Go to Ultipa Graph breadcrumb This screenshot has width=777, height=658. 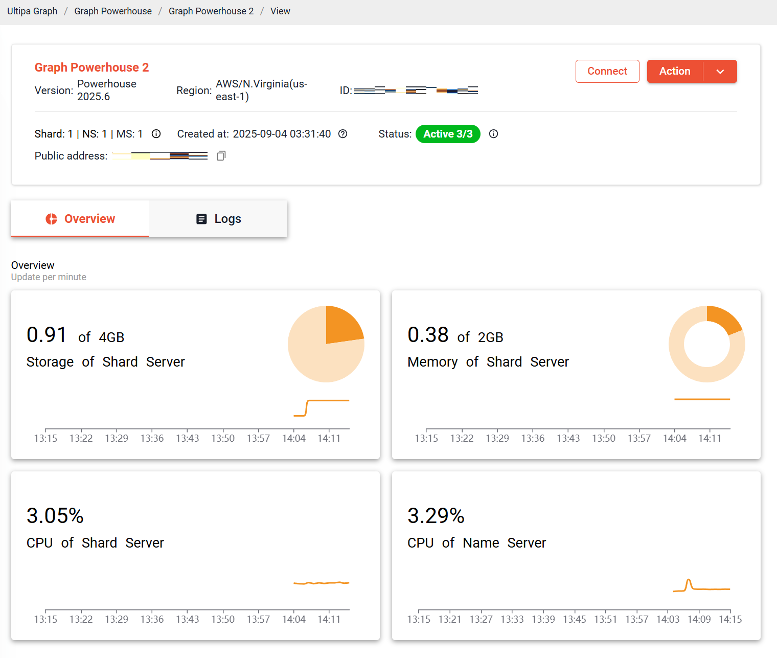[x=32, y=11]
